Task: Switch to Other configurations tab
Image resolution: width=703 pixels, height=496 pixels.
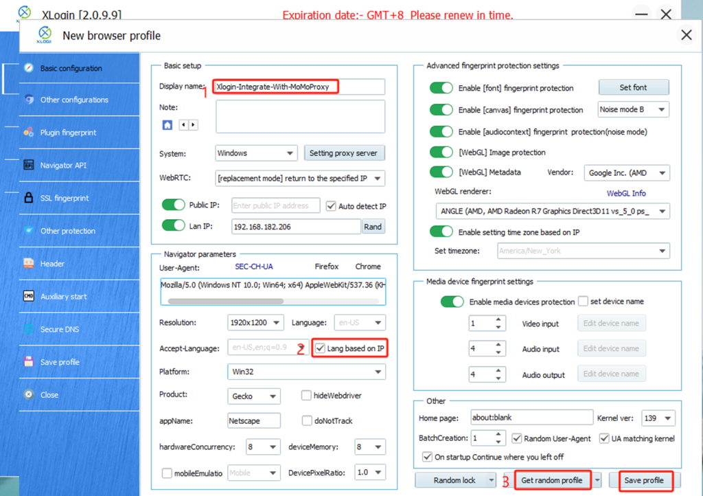Action: coord(73,100)
